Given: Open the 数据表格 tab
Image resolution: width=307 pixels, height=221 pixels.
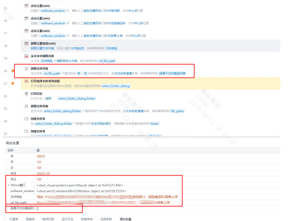Looking at the screenshot, I should click(x=87, y=219).
